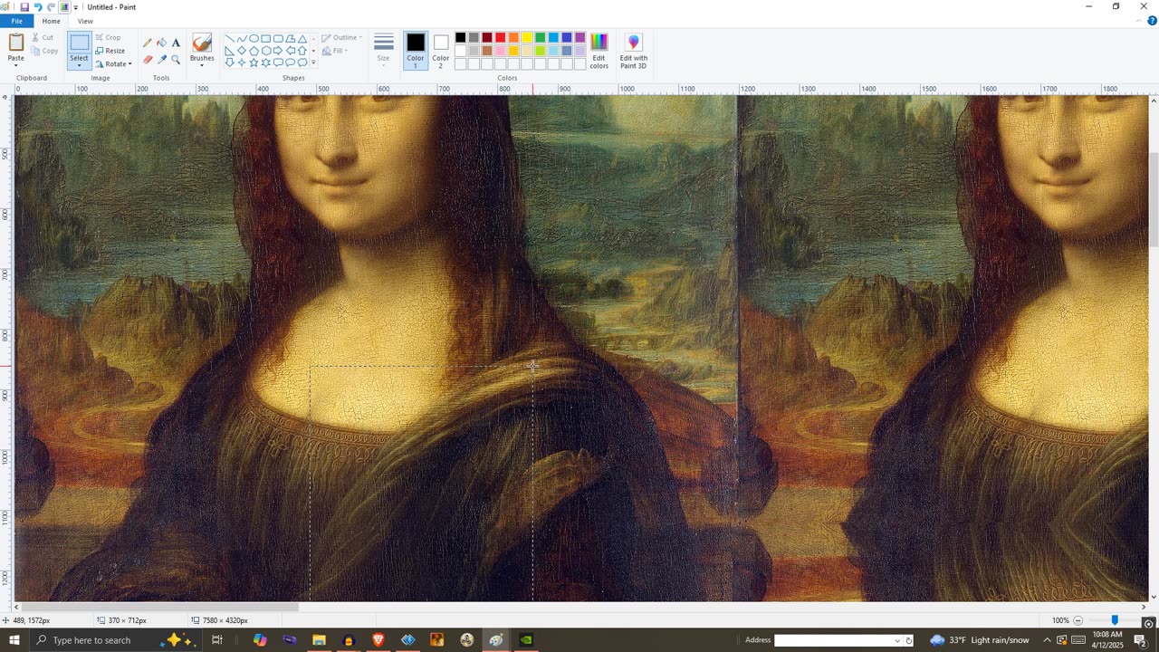Open the File menu
The width and height of the screenshot is (1159, 652).
16,21
